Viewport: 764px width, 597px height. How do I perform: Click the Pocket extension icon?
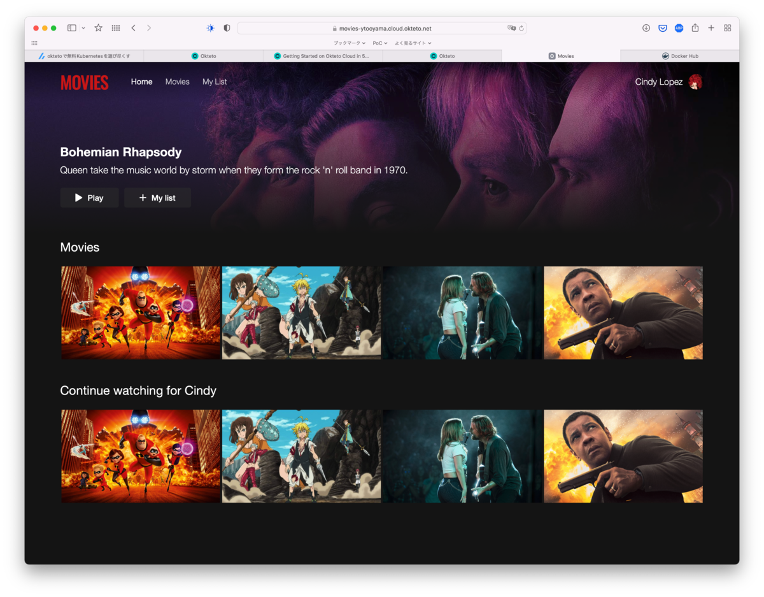click(663, 28)
